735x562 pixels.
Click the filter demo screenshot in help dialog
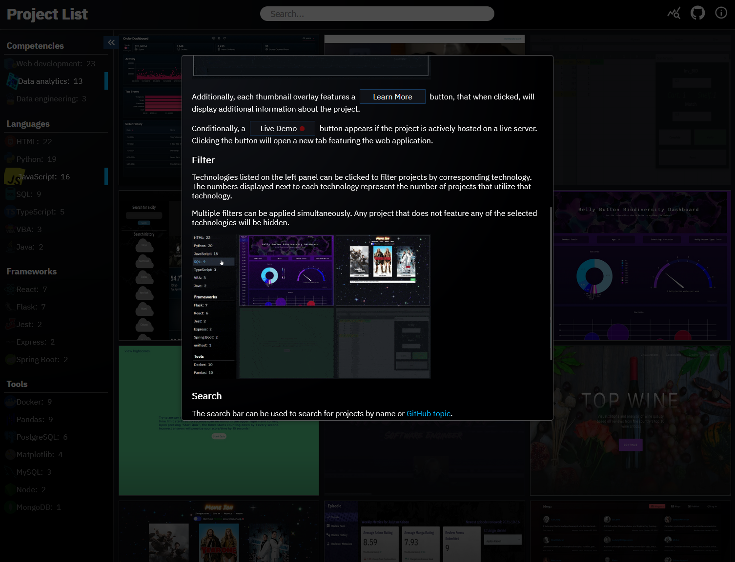click(x=311, y=307)
